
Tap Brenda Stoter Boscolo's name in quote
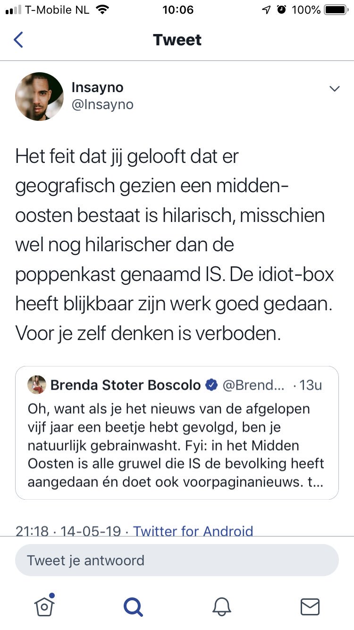click(x=126, y=385)
